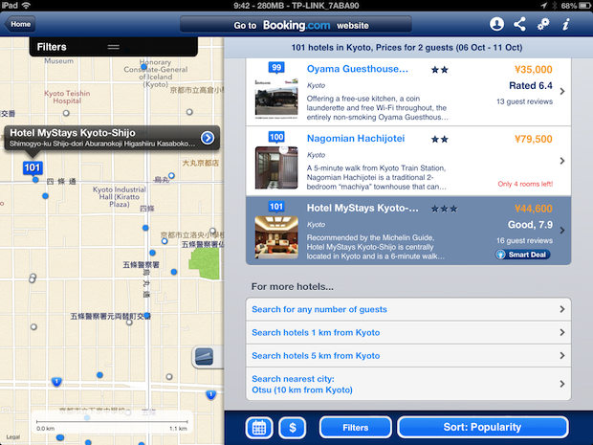The image size is (593, 445).
Task: Open Hotel MyStays Kyoto listing title
Action: coord(362,208)
